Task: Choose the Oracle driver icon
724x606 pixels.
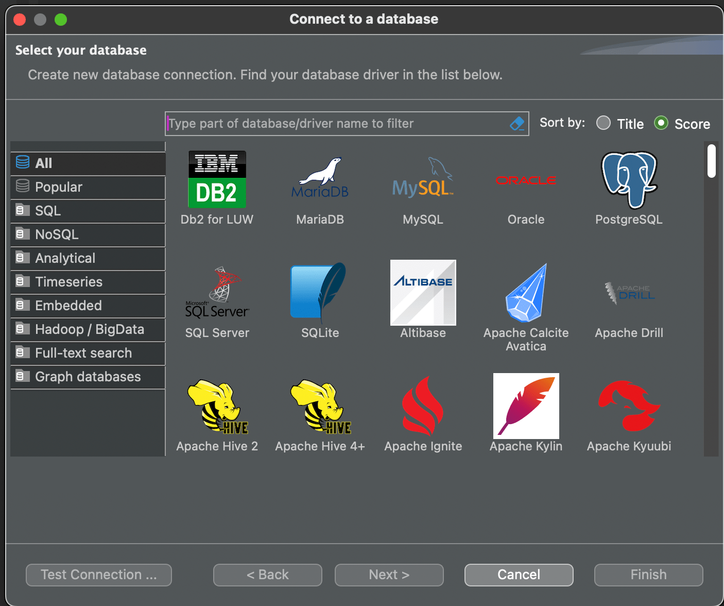Action: (526, 180)
